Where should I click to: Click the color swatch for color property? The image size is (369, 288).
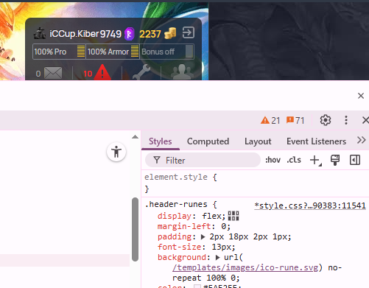(x=197, y=287)
